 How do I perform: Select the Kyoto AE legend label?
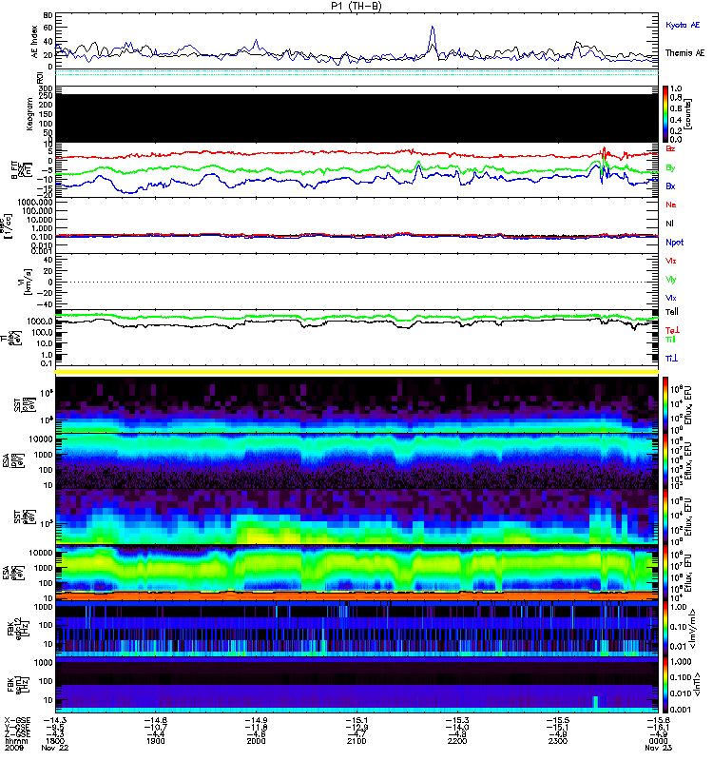pos(683,25)
